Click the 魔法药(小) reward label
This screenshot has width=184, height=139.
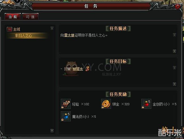coord(81,117)
